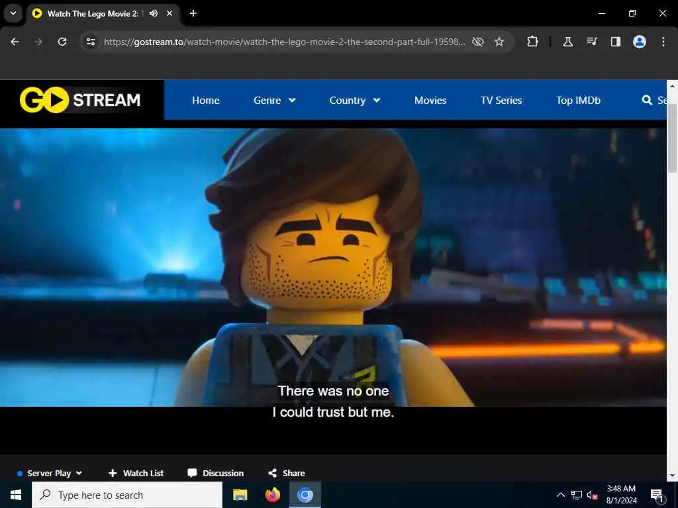Click the GoStream logo
Image resolution: width=678 pixels, height=508 pixels.
[x=80, y=100]
